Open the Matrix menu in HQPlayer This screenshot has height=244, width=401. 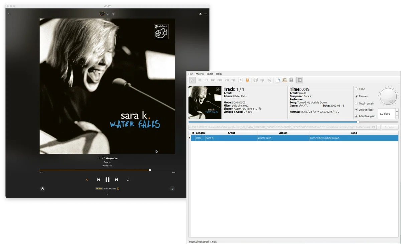pyautogui.click(x=199, y=74)
